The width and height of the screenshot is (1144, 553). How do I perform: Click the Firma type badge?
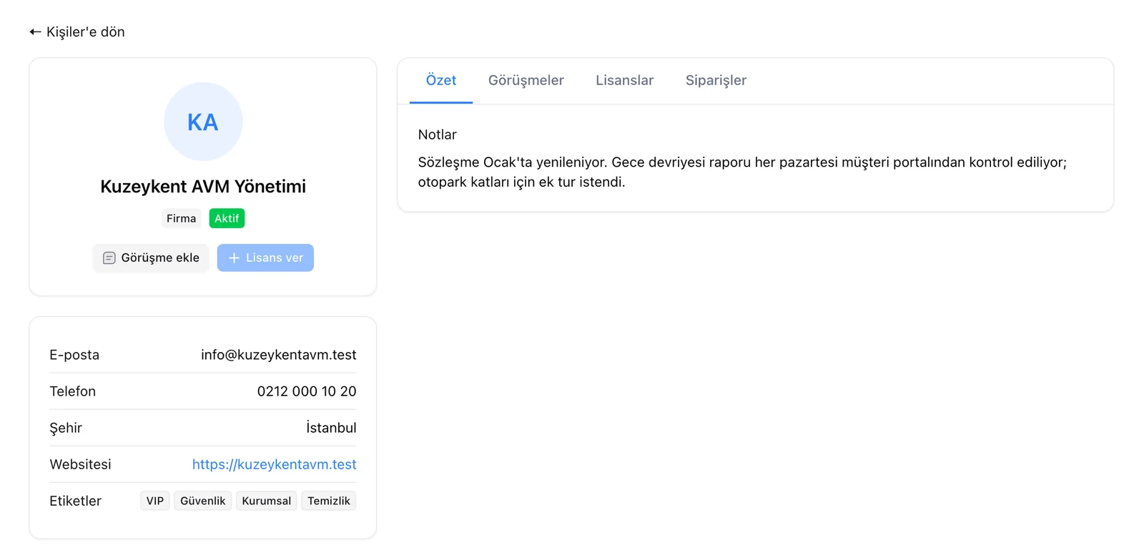point(182,218)
